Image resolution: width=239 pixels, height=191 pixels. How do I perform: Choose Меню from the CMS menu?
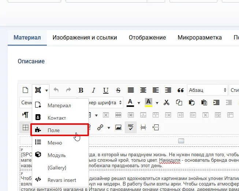(x=60, y=143)
